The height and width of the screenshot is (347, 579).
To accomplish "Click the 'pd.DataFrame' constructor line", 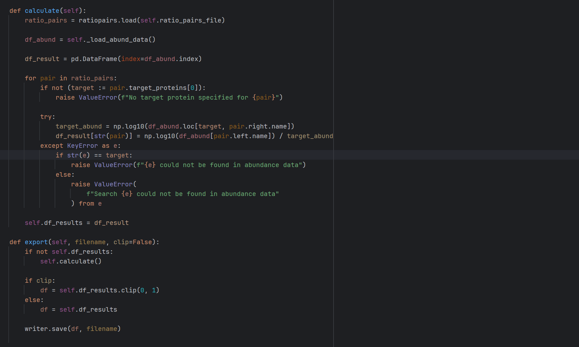I will pos(113,59).
